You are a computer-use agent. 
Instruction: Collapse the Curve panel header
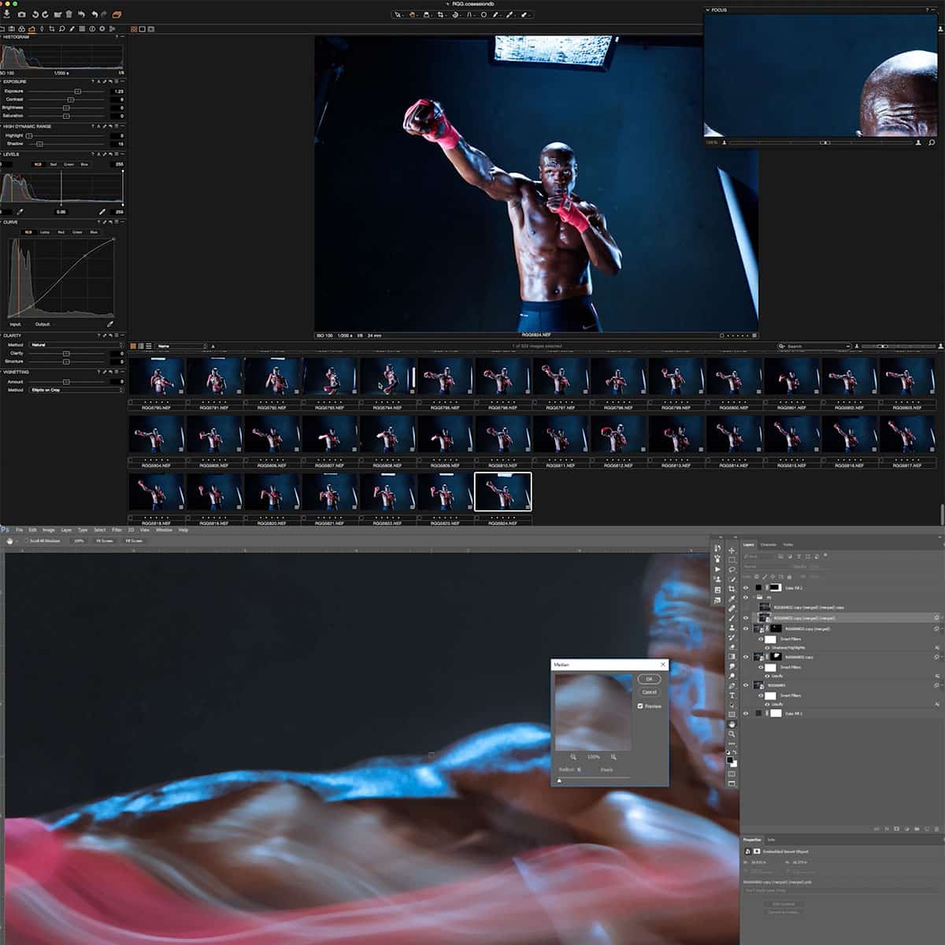point(2,222)
